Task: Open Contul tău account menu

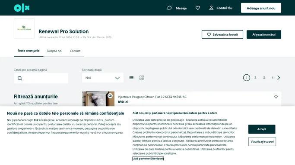Action: tap(221, 8)
